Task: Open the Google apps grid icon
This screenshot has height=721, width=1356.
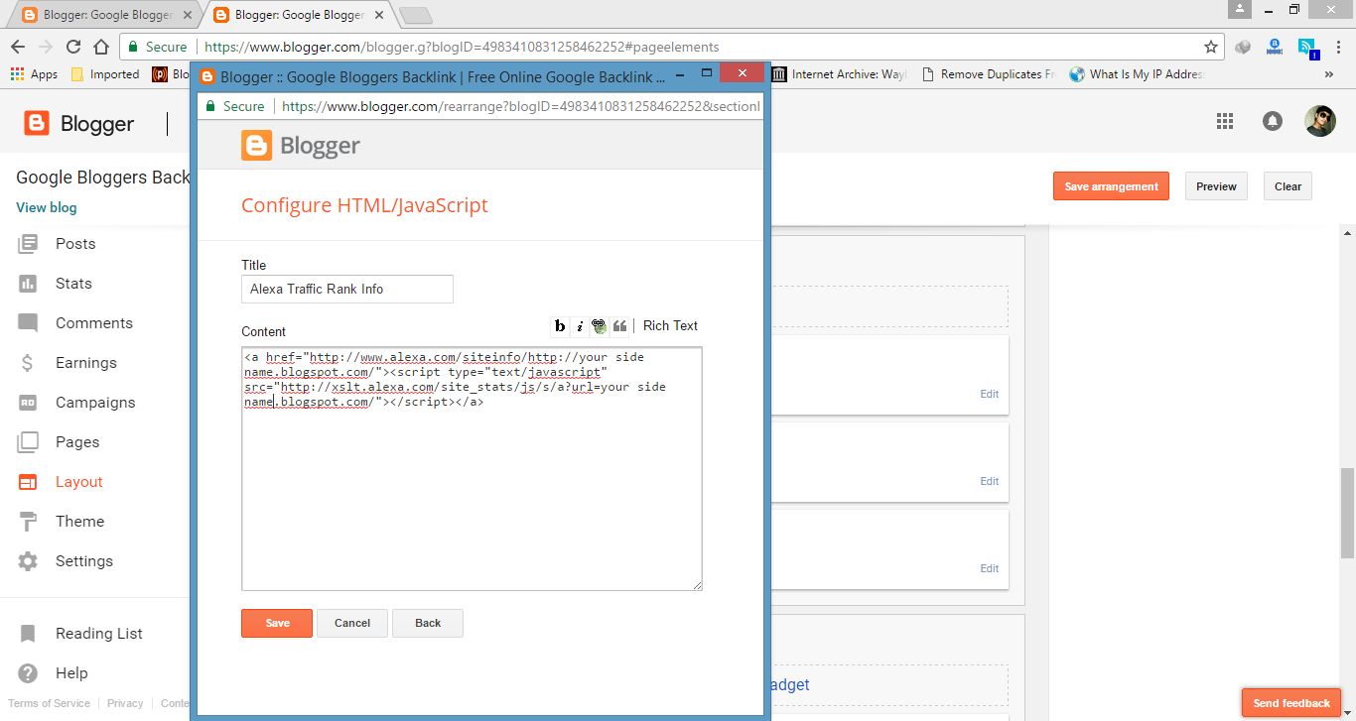Action: (1225, 121)
